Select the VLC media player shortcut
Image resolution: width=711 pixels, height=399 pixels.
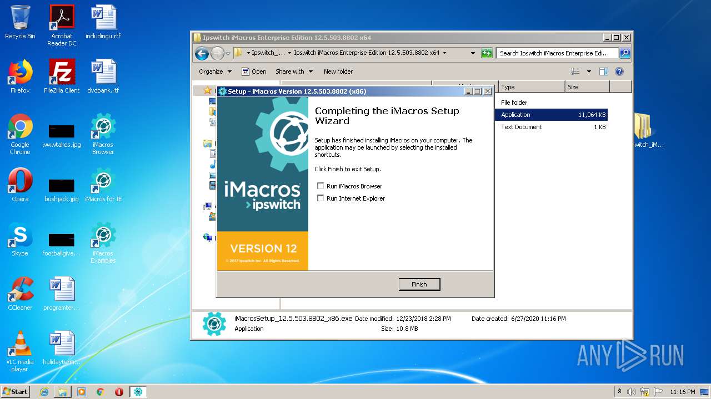pyautogui.click(x=20, y=351)
